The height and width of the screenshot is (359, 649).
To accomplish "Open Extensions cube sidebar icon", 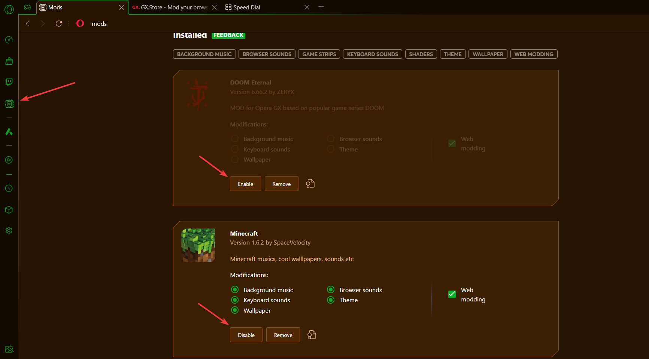I will [9, 210].
